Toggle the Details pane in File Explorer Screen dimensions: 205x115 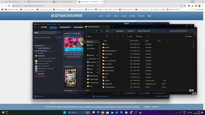[188, 36]
